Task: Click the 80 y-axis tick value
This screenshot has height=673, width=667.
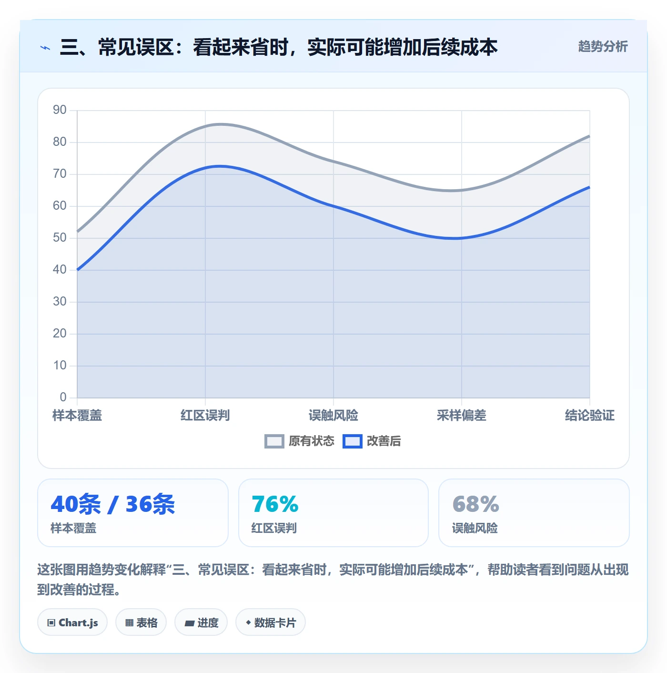Action: (60, 142)
